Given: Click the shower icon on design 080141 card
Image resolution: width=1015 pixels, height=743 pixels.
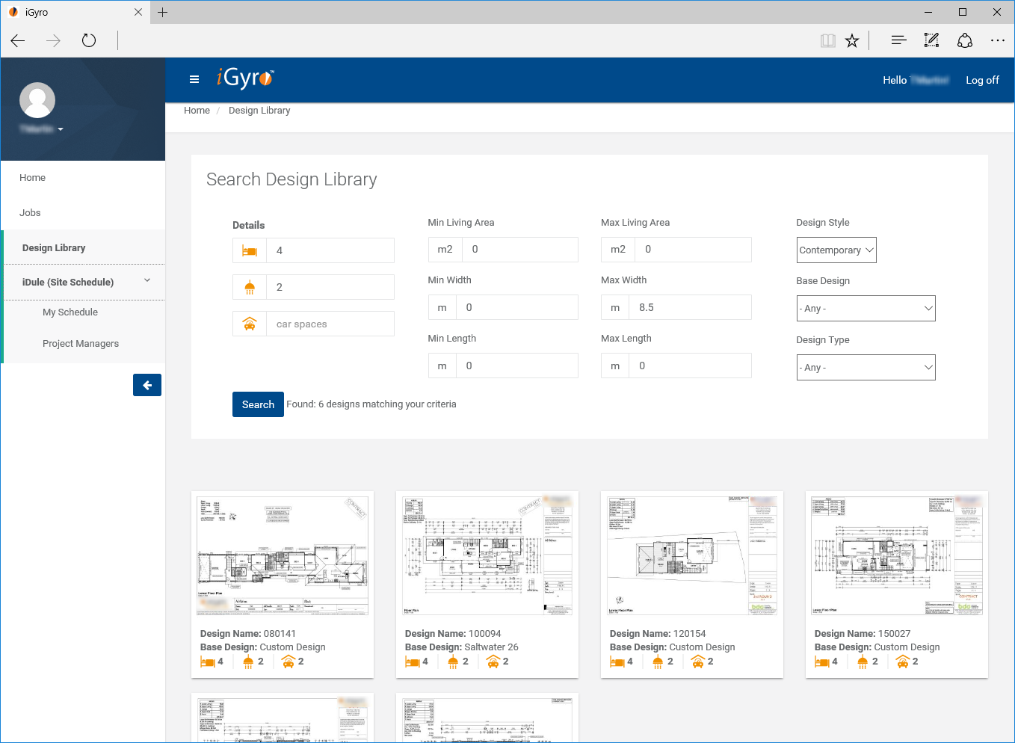Looking at the screenshot, I should 248,662.
